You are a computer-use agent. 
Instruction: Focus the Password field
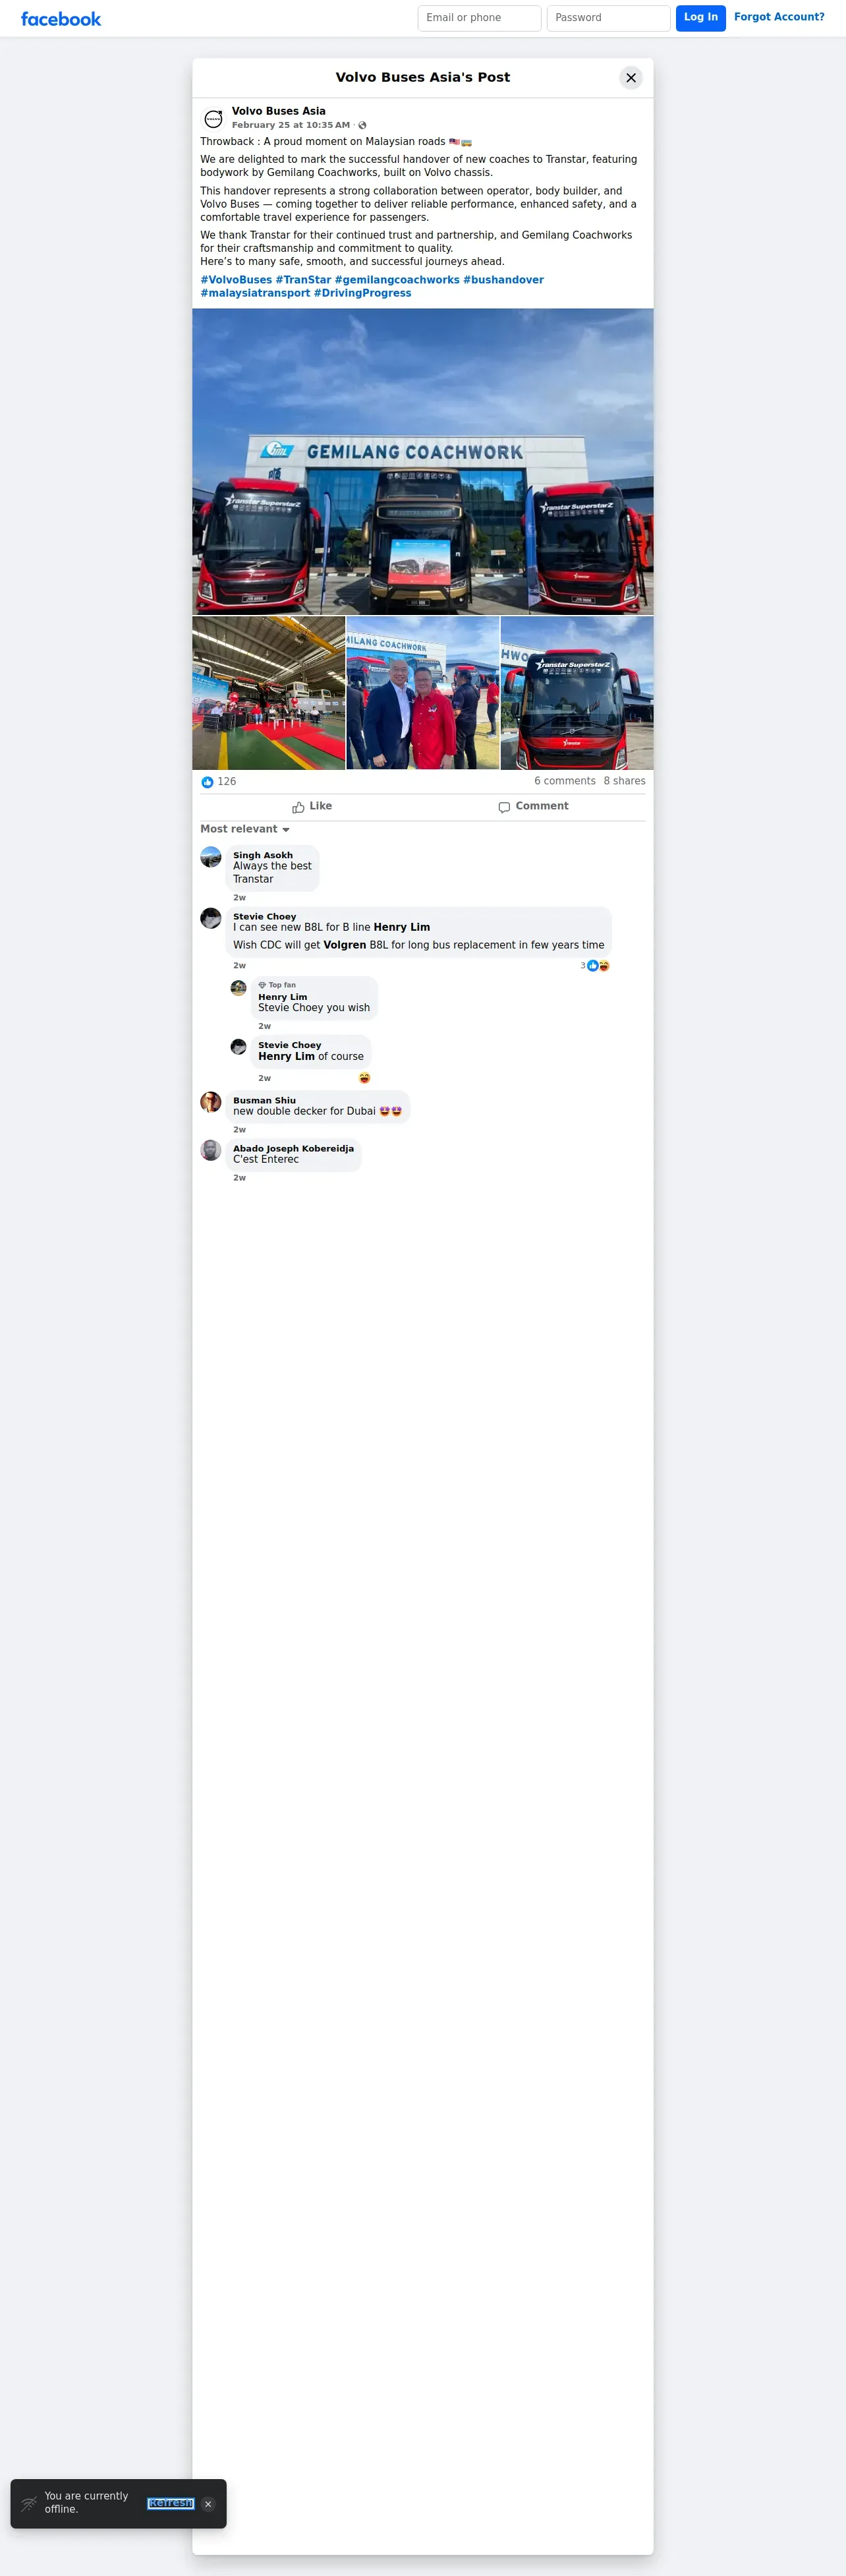(x=608, y=18)
